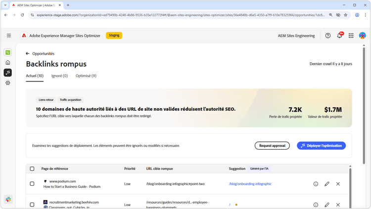Image resolution: width=371 pixels, height=209 pixels.
Task: Open the tab search dropdown arrow
Action: click(x=5, y=5)
